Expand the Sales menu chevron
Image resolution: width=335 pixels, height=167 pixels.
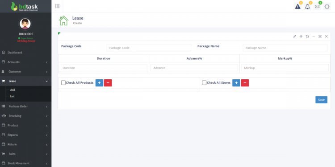[x=46, y=154]
